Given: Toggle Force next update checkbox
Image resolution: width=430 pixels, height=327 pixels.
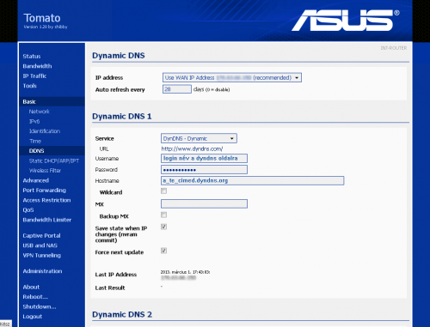Looking at the screenshot, I should [x=163, y=251].
